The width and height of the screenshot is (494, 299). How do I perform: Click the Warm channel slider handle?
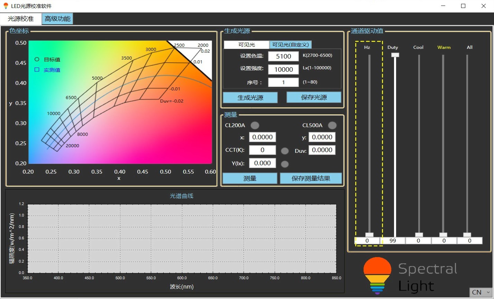[x=443, y=235]
